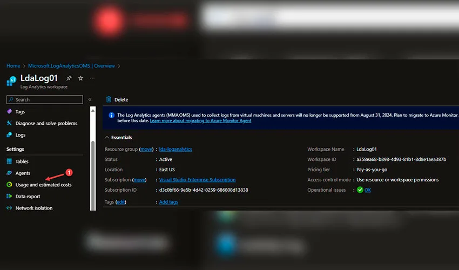This screenshot has height=270, width=459.
Task: Click the green operational status checkmark
Action: tap(360, 190)
